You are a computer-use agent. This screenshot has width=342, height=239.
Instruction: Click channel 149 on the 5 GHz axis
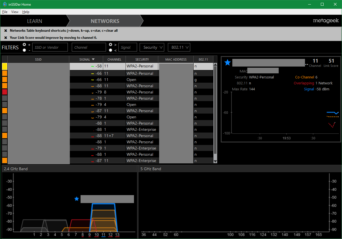tap(297, 235)
